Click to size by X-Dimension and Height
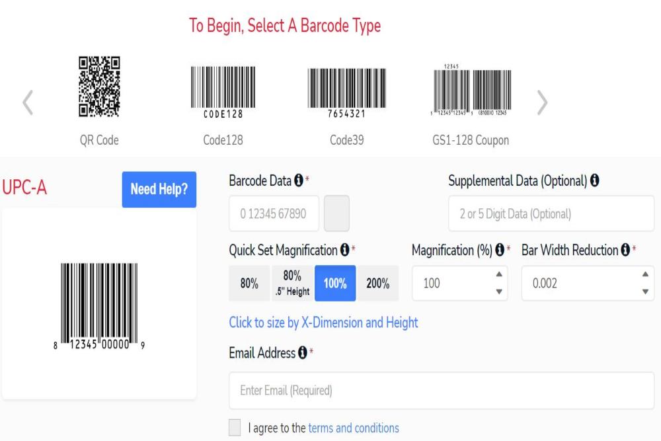Screen dimensions: 661x441 click(323, 323)
